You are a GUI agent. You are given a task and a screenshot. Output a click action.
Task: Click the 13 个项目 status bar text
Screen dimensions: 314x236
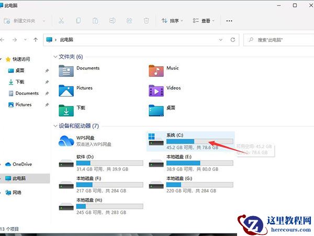click(x=9, y=229)
